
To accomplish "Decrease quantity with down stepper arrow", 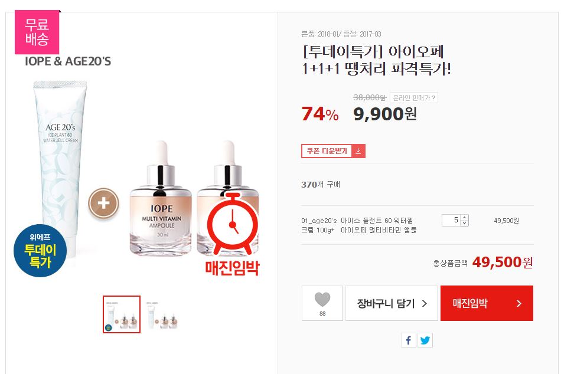I will [464, 223].
